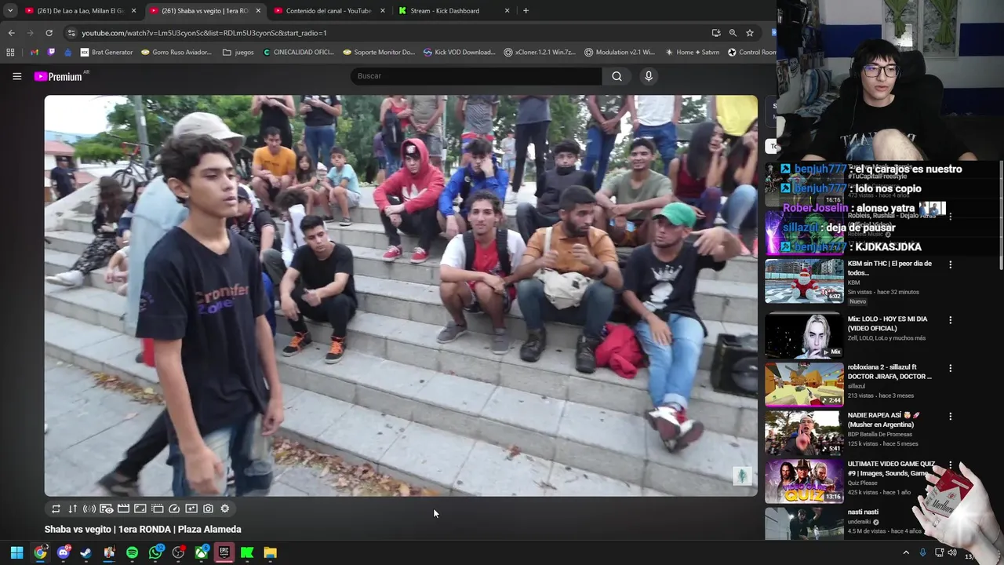Click the ULTIMATE VIDEO GAME QUIZ thumbnail
The height and width of the screenshot is (565, 1004).
tap(804, 481)
